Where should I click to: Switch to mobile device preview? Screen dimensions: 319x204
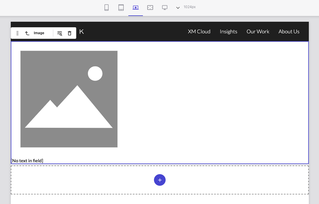107,8
